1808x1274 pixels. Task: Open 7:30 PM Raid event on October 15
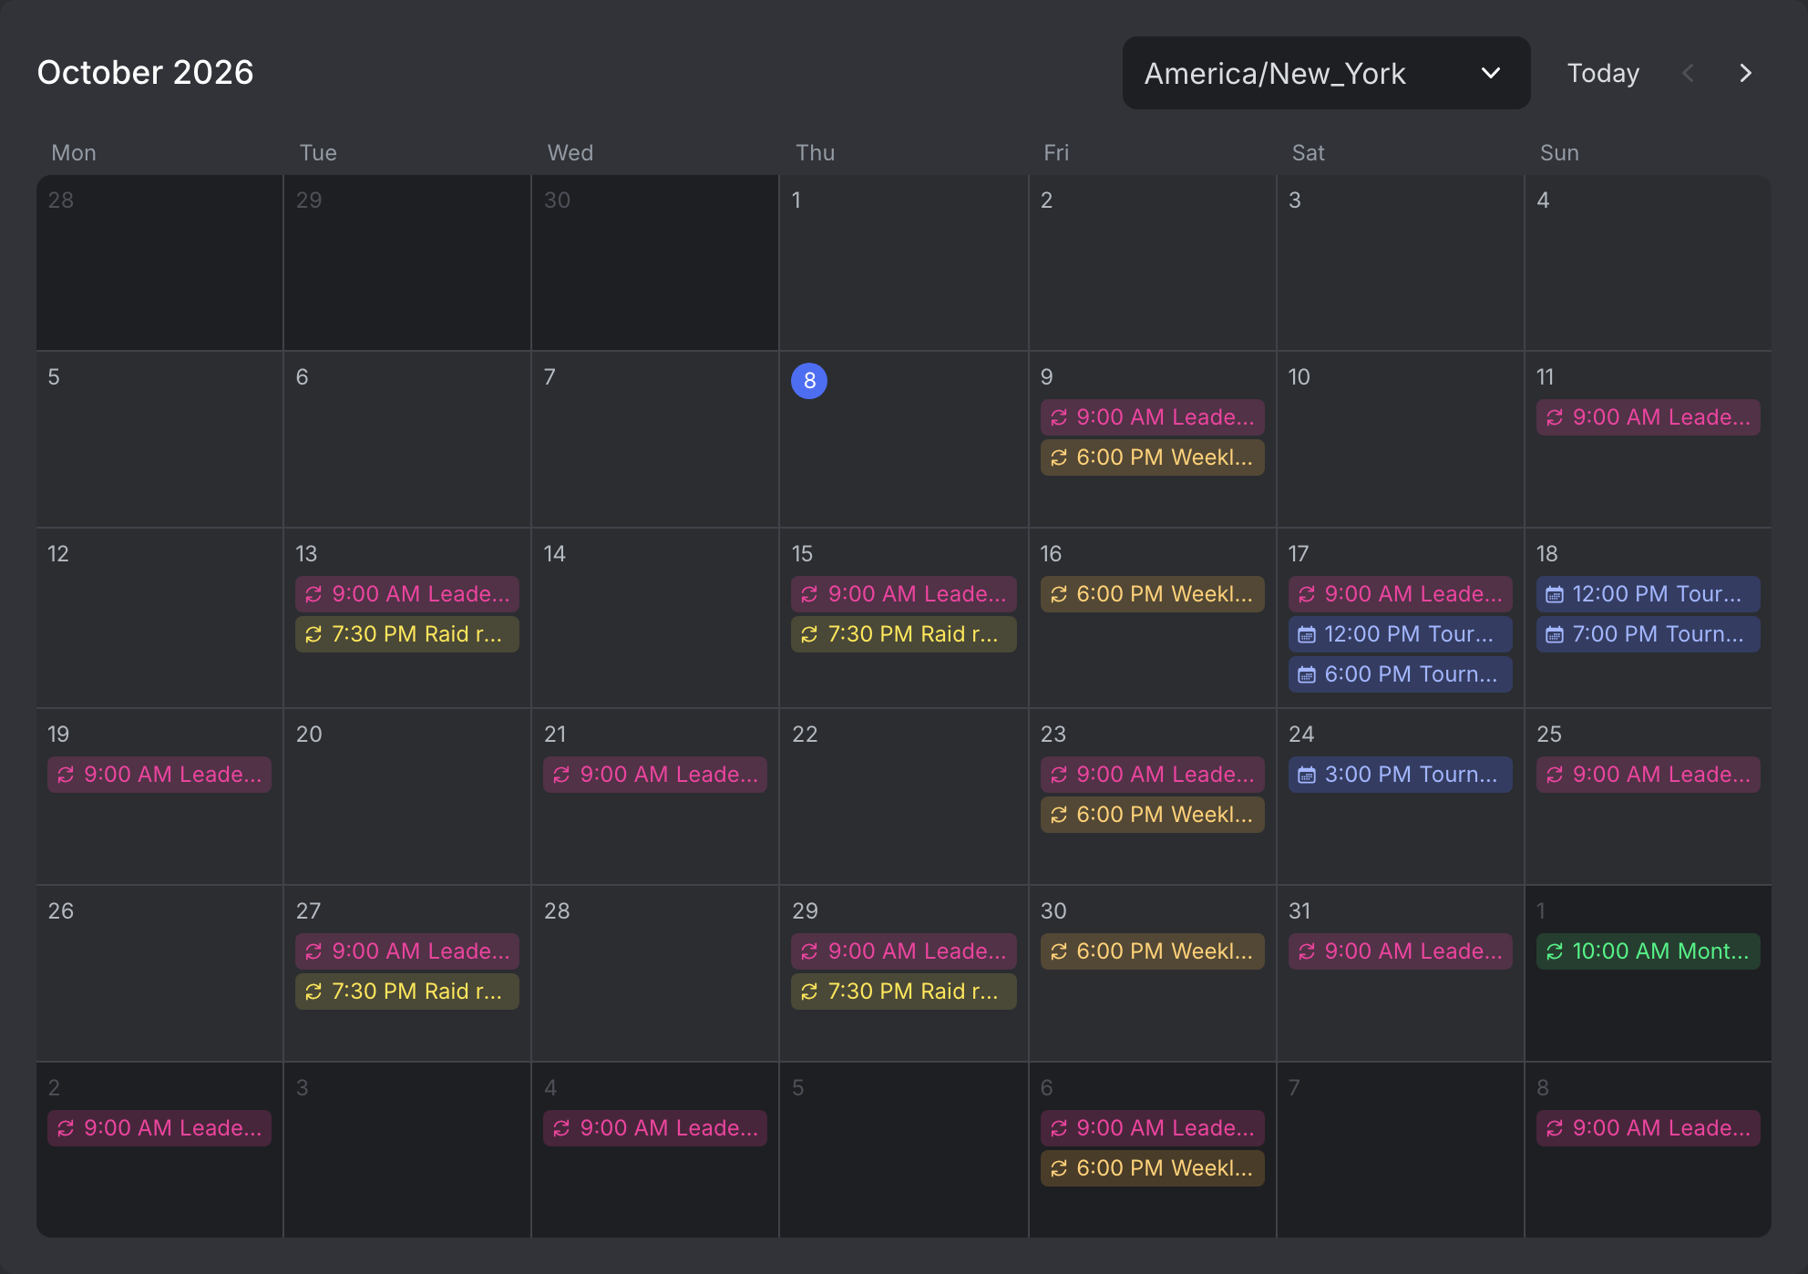tap(904, 634)
